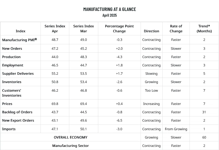
Task: Select Supplier Deliveries direction Slowing
Action: click(x=151, y=74)
